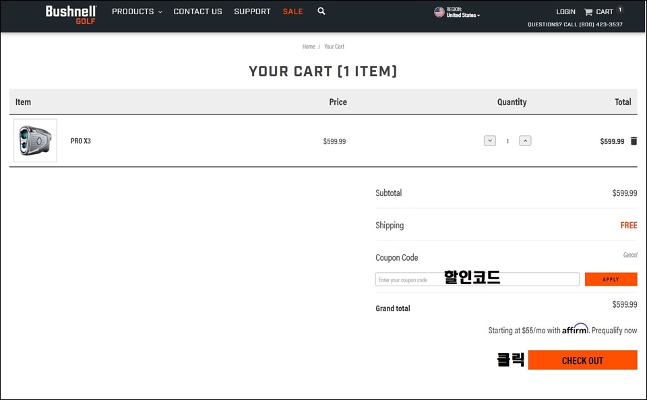Open the Support menu item
The width and height of the screenshot is (647, 400).
point(252,11)
